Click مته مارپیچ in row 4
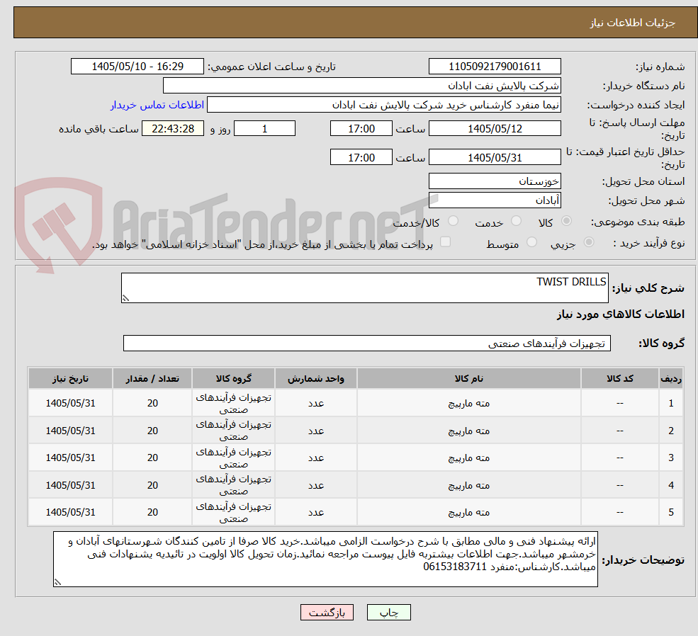 (468, 486)
